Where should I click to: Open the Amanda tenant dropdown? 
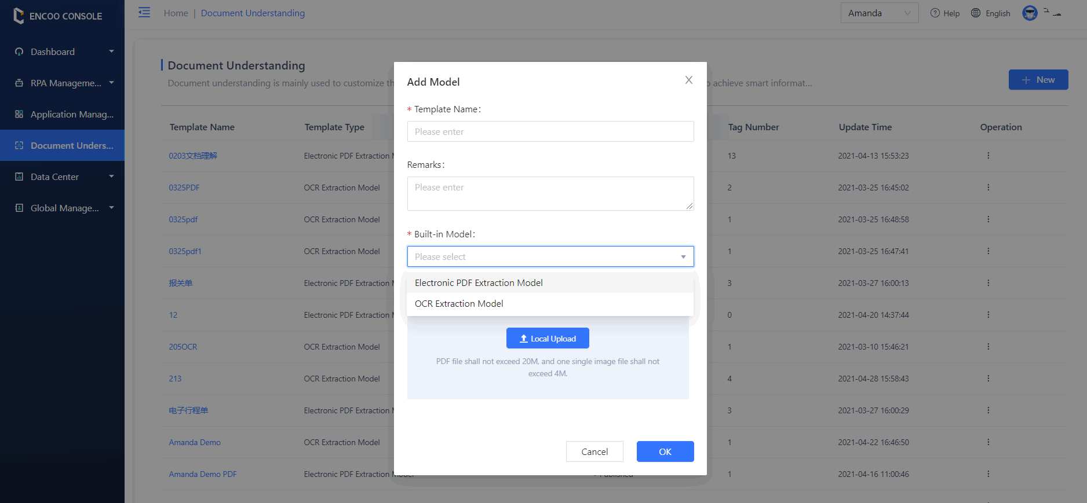point(879,13)
